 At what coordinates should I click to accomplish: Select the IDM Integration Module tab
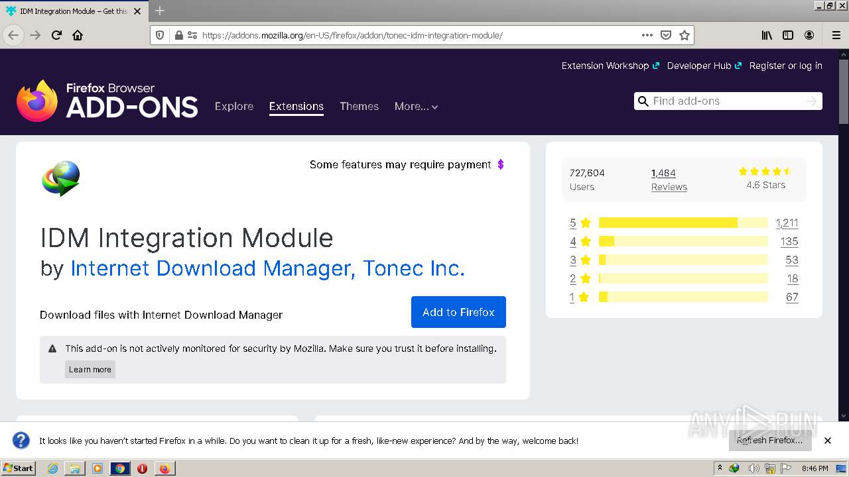tap(74, 11)
